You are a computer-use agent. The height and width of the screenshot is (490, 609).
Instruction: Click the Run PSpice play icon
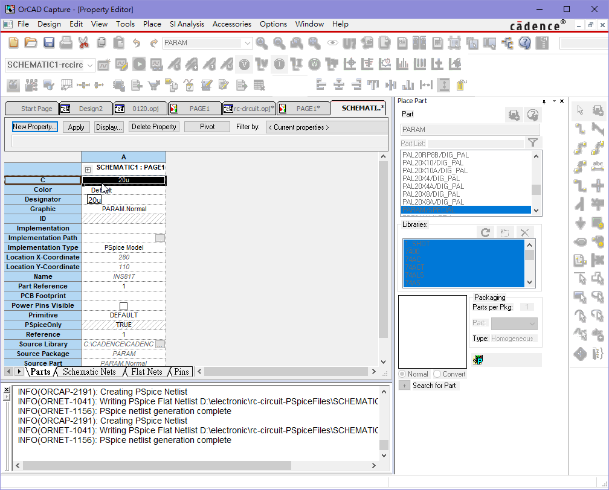[139, 64]
